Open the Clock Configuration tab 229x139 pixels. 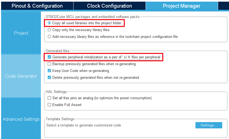click(110, 6)
